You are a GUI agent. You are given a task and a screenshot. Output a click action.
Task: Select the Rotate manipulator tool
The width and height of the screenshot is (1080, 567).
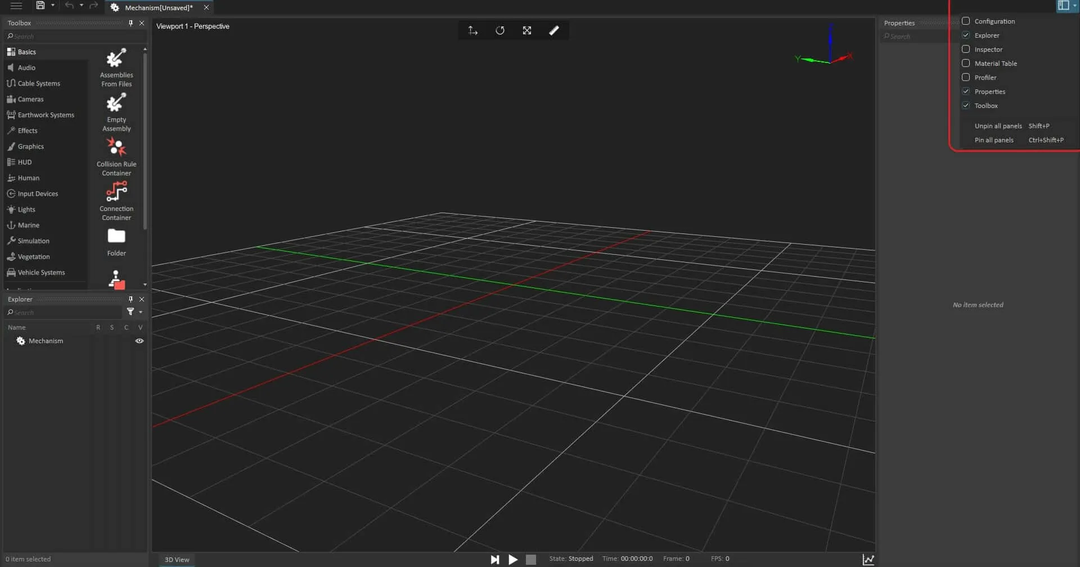coord(500,30)
